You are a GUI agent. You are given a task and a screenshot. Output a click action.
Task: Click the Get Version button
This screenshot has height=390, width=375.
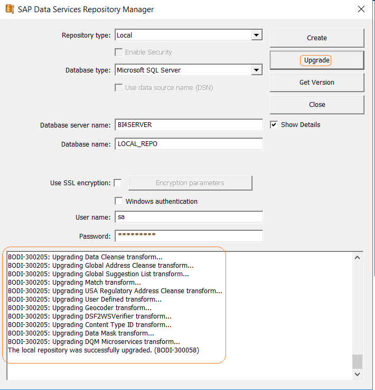point(317,83)
